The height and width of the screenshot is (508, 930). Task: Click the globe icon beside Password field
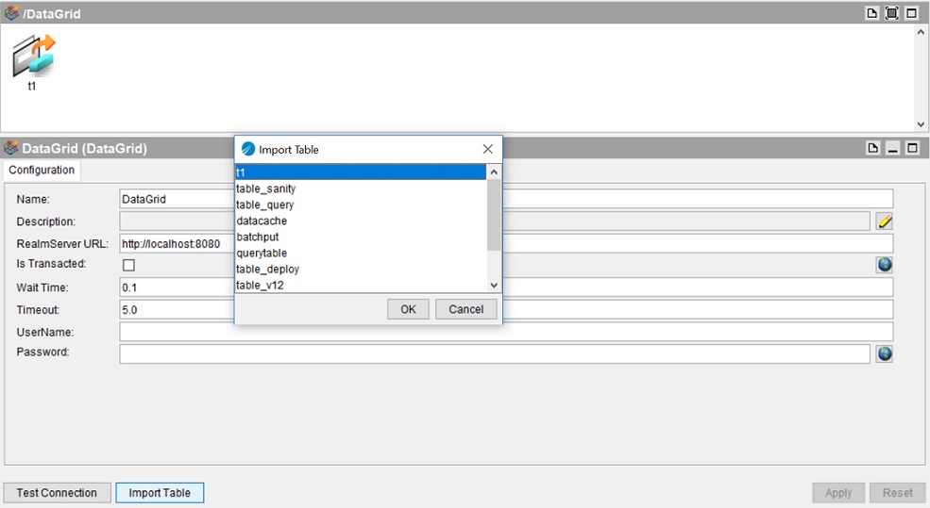[885, 353]
